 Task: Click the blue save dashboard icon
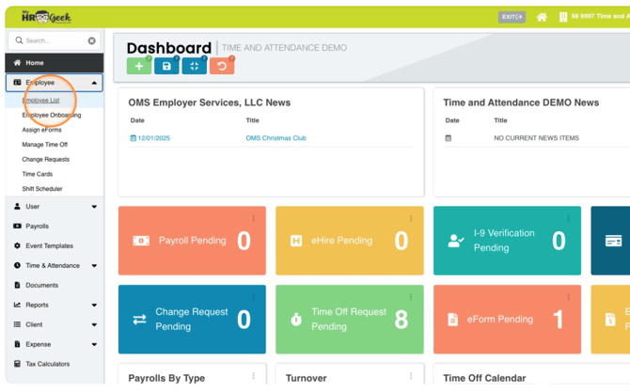(x=166, y=66)
